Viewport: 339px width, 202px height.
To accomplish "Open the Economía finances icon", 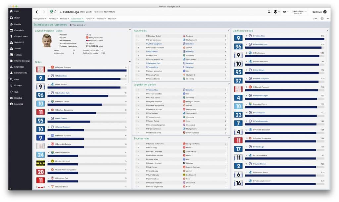I will (11, 104).
